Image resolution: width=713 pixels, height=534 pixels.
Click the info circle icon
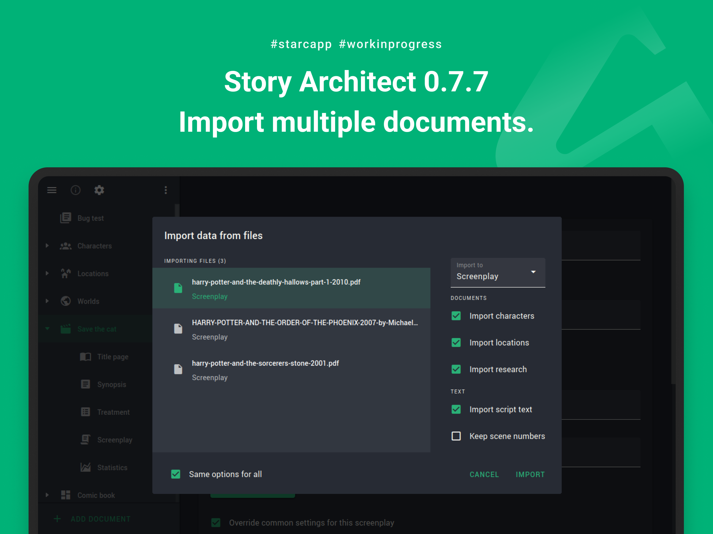pos(75,190)
